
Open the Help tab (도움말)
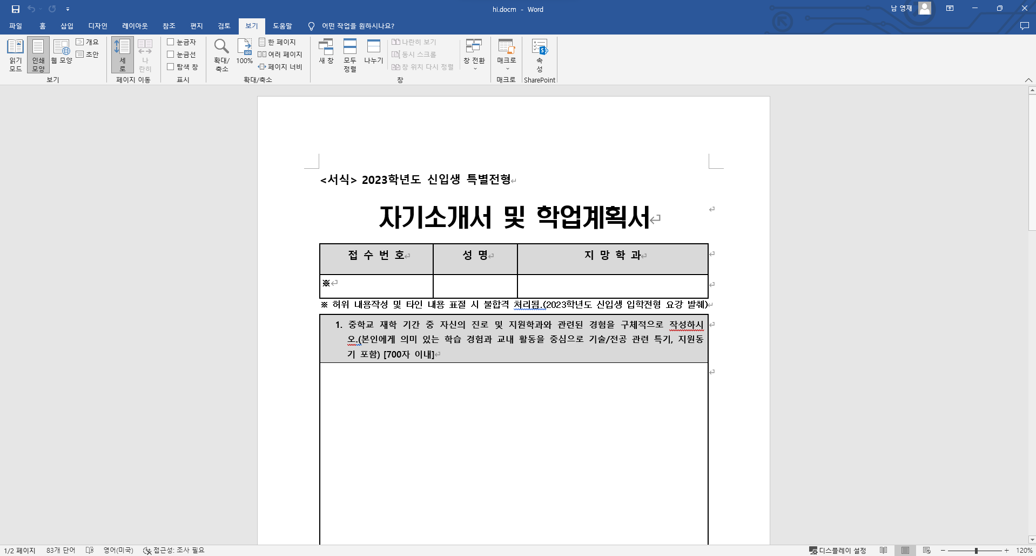282,26
